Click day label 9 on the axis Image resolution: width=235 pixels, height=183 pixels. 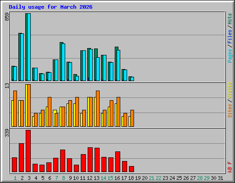[x=70, y=178]
